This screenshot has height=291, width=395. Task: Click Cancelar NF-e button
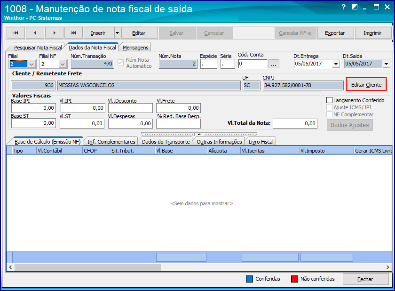click(295, 33)
